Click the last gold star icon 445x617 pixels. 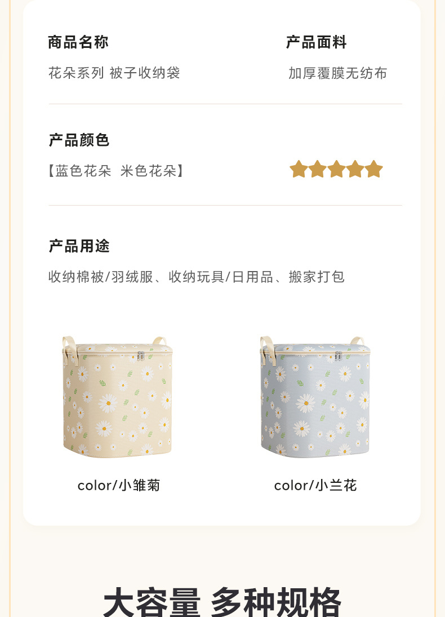[x=374, y=169]
